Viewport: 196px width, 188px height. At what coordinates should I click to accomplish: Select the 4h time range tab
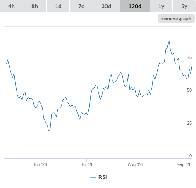[x=12, y=6]
